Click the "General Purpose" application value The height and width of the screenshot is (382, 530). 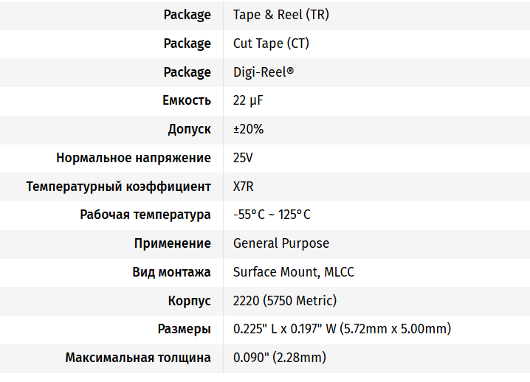(x=281, y=243)
